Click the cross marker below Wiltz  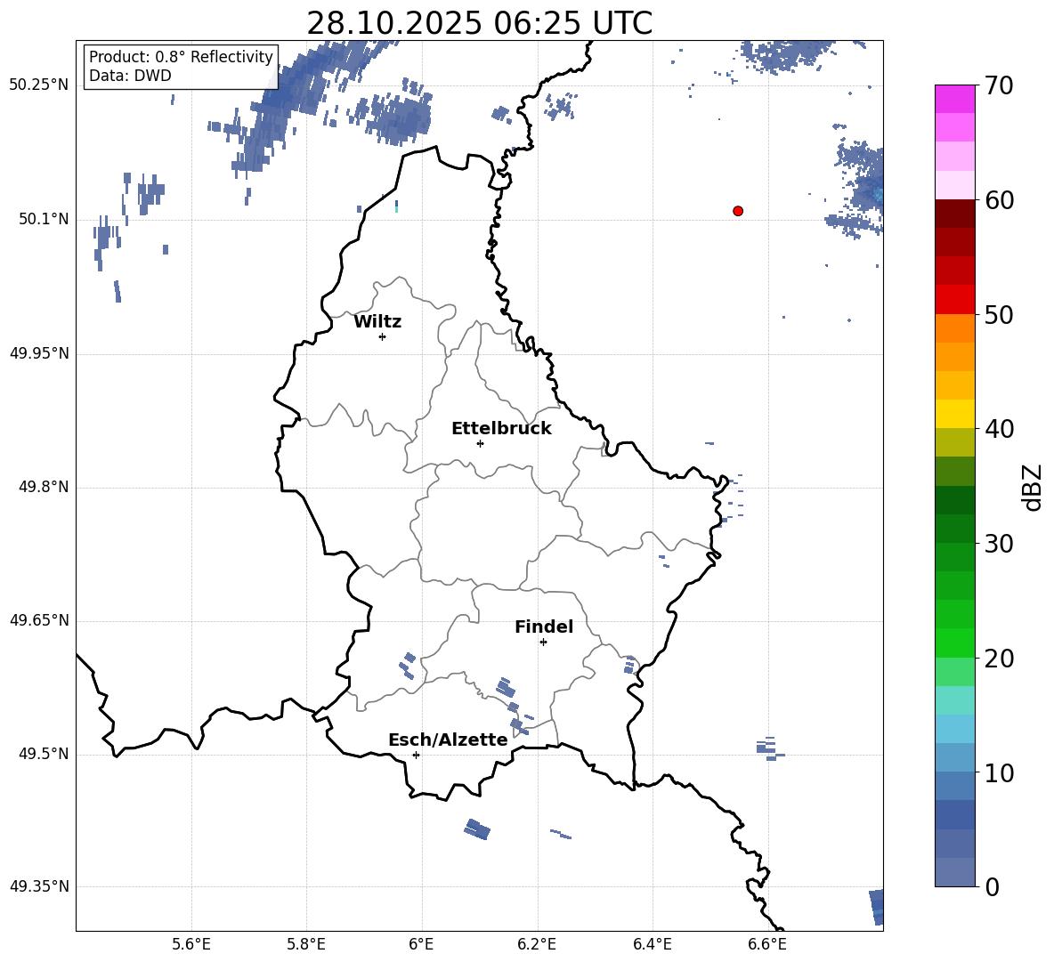(x=383, y=336)
